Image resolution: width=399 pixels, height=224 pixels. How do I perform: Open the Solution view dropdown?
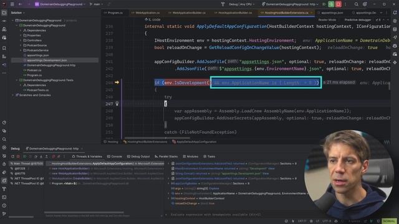coord(18,12)
